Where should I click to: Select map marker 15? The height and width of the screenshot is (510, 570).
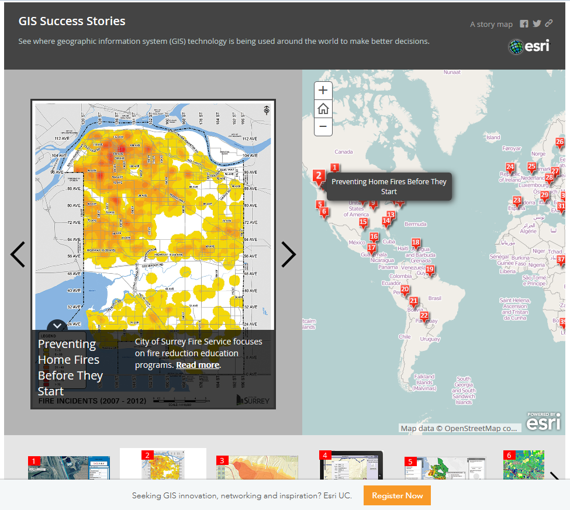[x=363, y=223]
